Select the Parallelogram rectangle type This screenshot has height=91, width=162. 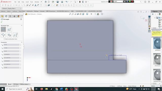(x=15, y=35)
